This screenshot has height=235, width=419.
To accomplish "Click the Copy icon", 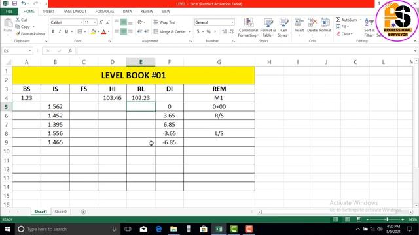I will click(18, 27).
